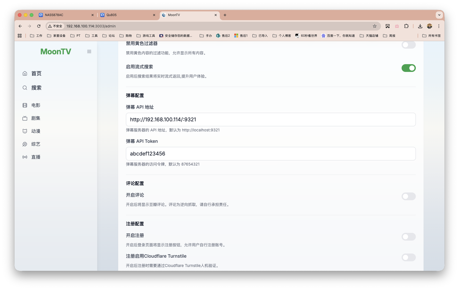Expand the browser tab list chevron
This screenshot has width=459, height=290.
pyautogui.click(x=439, y=15)
